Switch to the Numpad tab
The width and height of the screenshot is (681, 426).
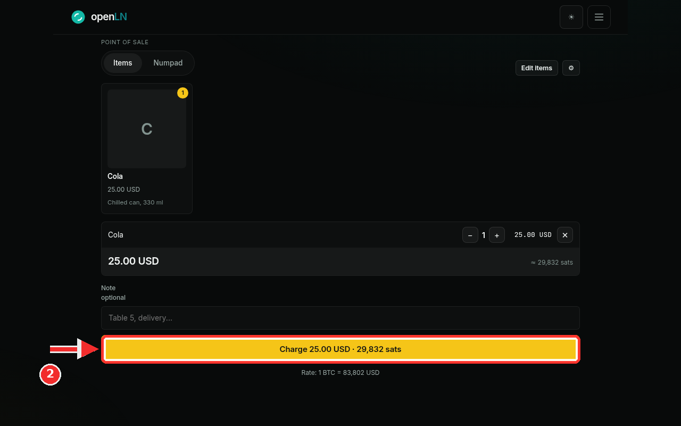click(168, 63)
